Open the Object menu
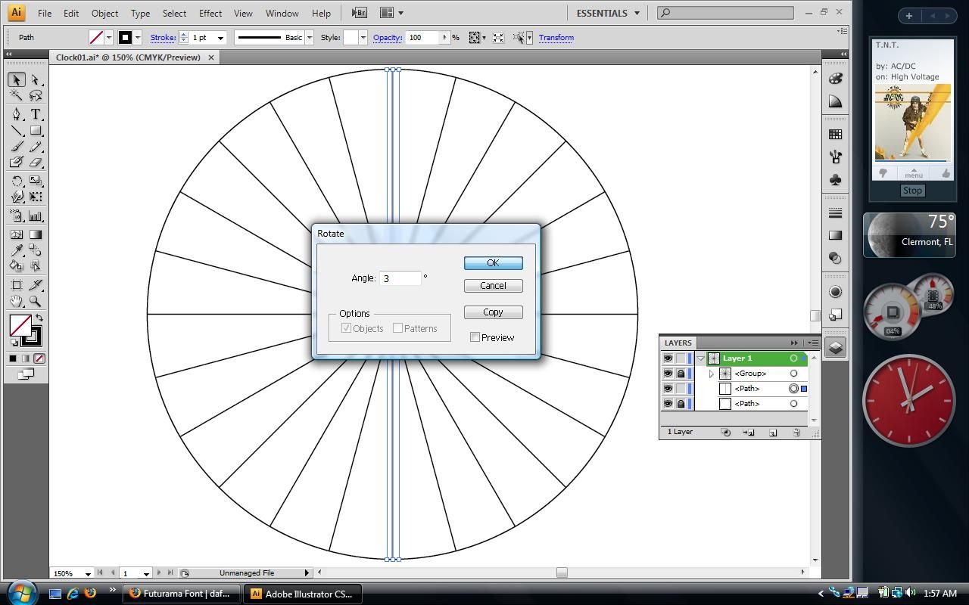Viewport: 969px width, 605px height. [104, 13]
